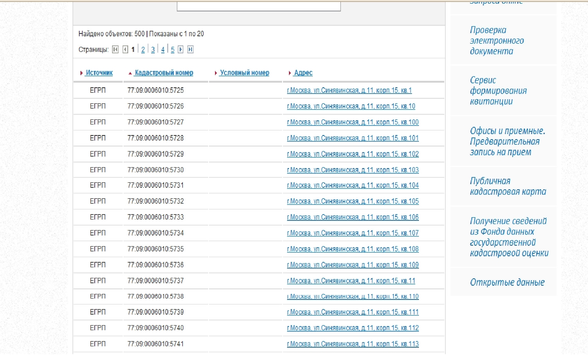Click sort arrow beside Условный номер header
The image size is (588, 355).
(215, 73)
